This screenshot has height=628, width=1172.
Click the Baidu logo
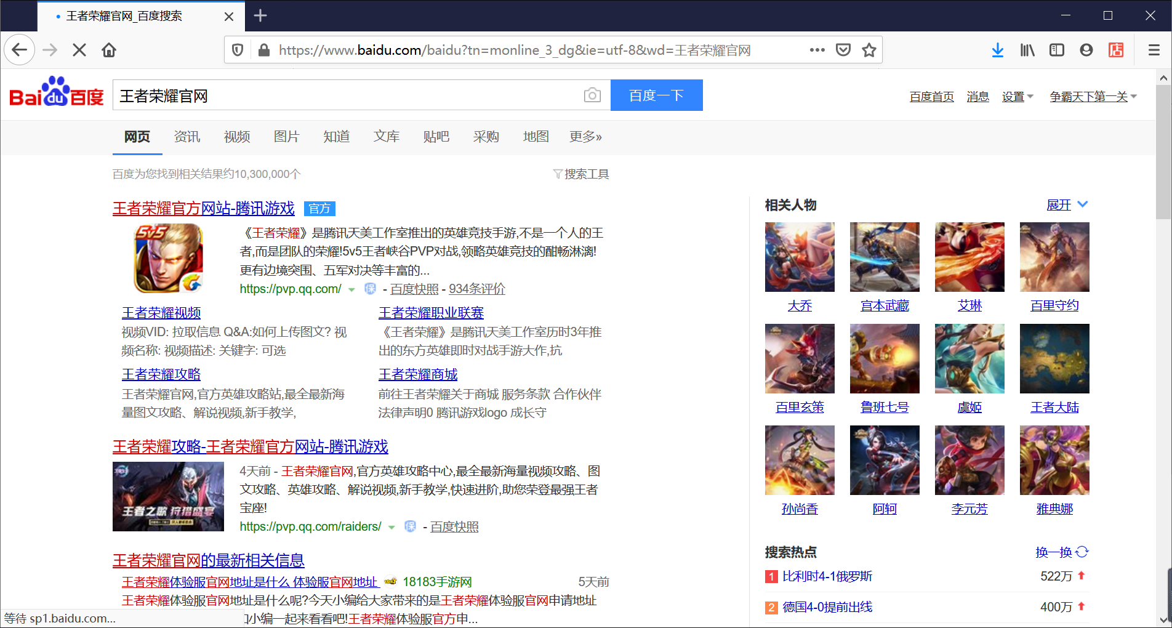(x=57, y=92)
